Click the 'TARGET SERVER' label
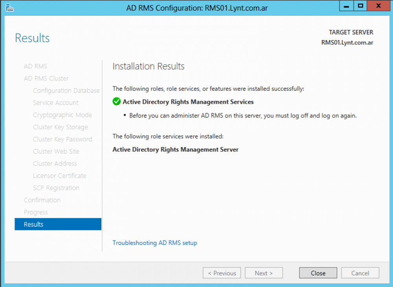 coord(351,32)
